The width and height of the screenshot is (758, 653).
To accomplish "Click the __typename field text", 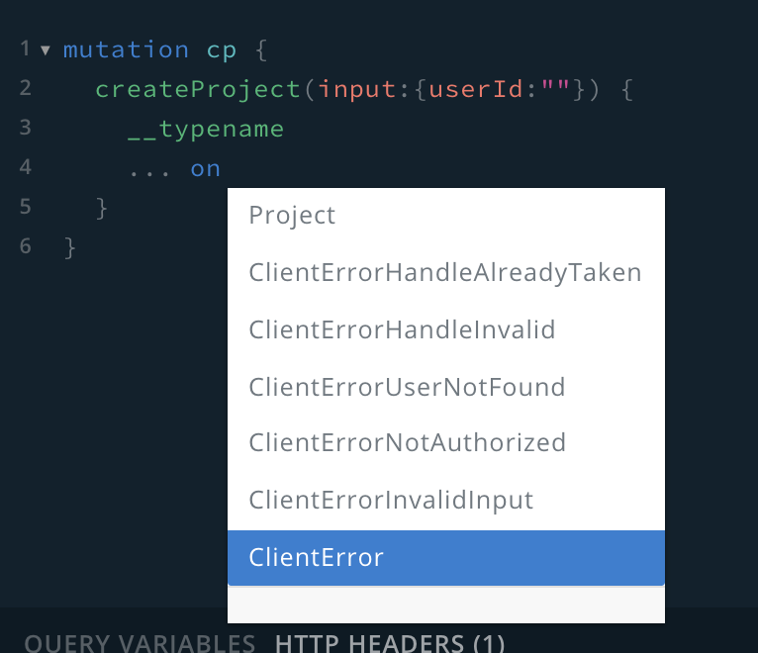I will click(x=206, y=129).
